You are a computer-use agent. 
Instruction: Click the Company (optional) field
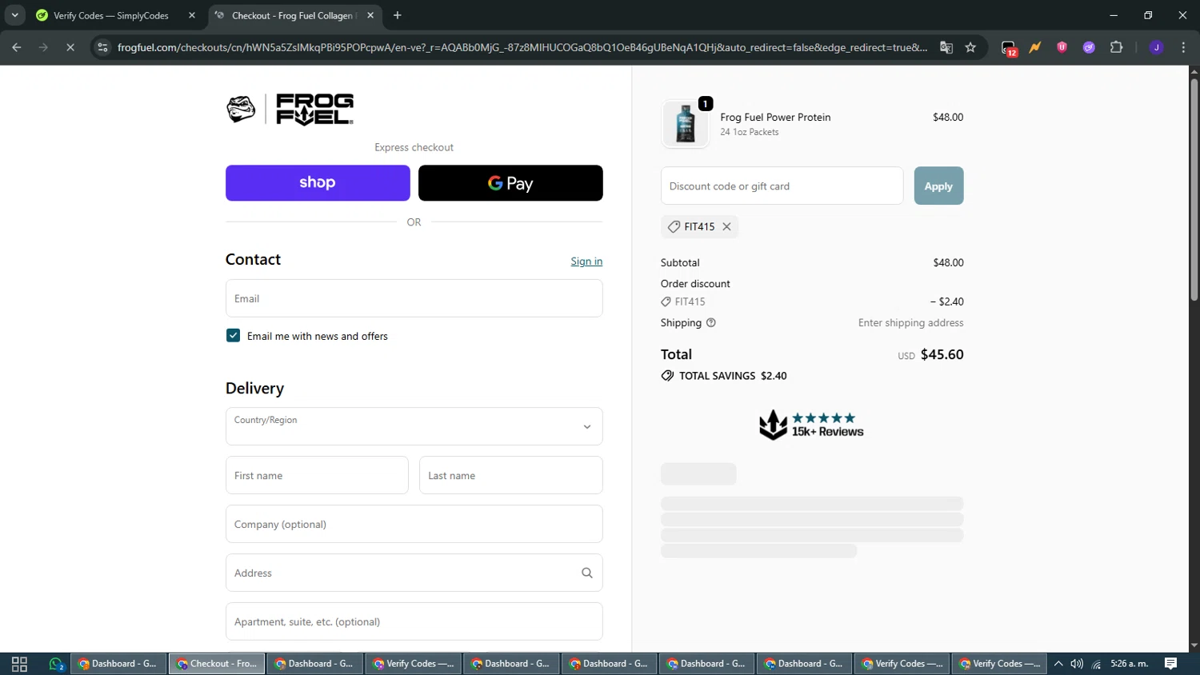(x=414, y=524)
